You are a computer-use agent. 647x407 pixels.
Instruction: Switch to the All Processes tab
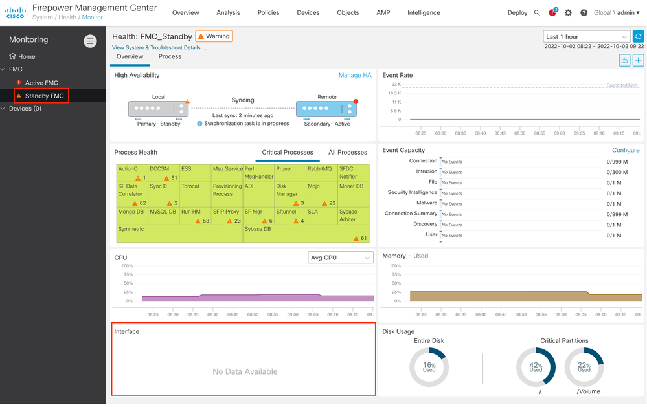coord(348,152)
